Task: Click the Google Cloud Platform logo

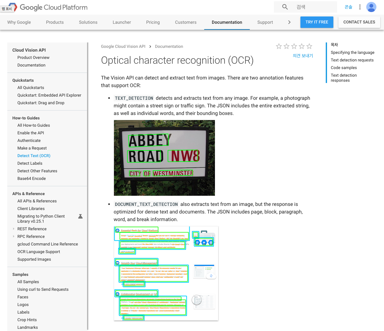Action: tap(47, 7)
